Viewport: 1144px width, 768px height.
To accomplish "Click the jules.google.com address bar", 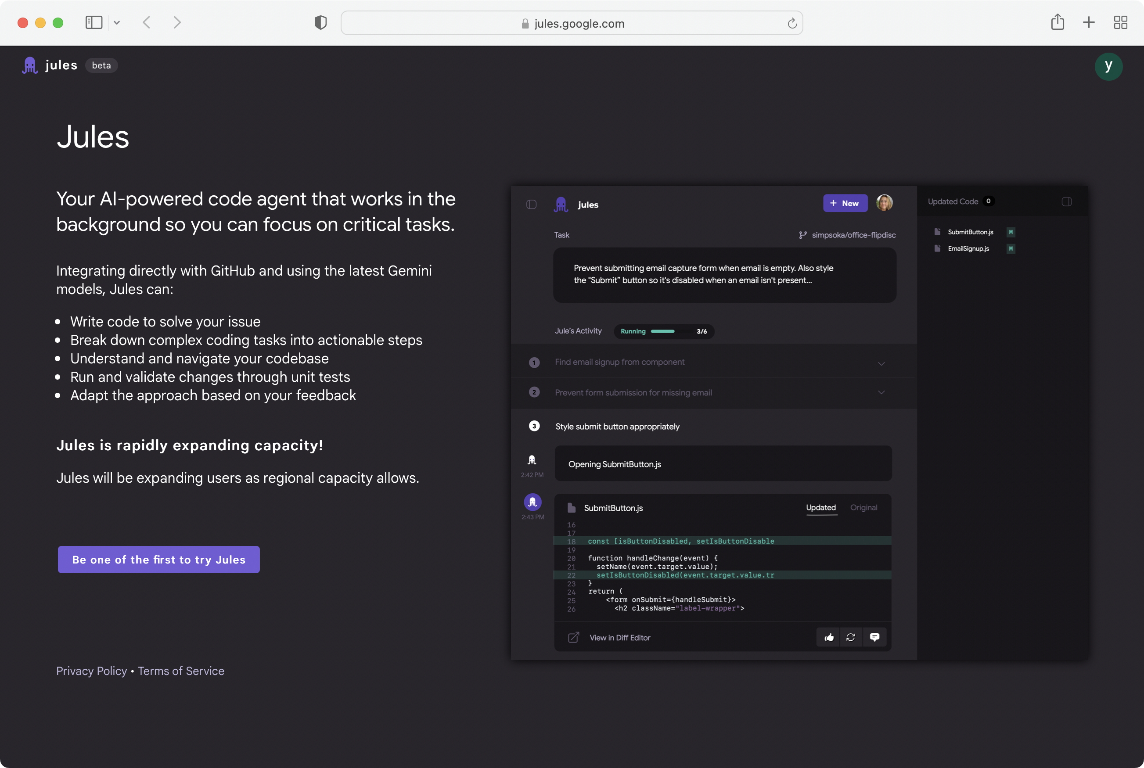I will [x=572, y=23].
